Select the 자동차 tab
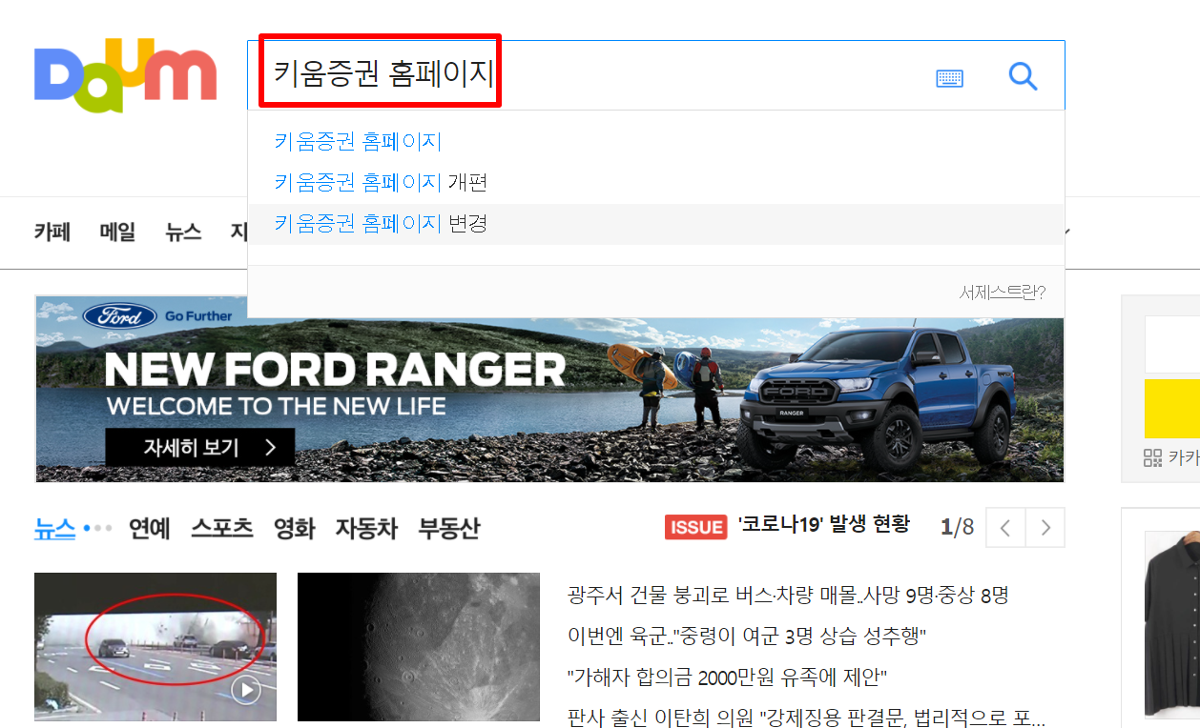Viewport: 1200px width, 728px height. 366,528
